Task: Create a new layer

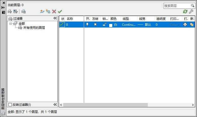Action: tap(42, 11)
